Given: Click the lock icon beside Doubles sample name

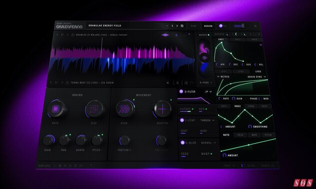Looking at the screenshot, I should 73,35.
